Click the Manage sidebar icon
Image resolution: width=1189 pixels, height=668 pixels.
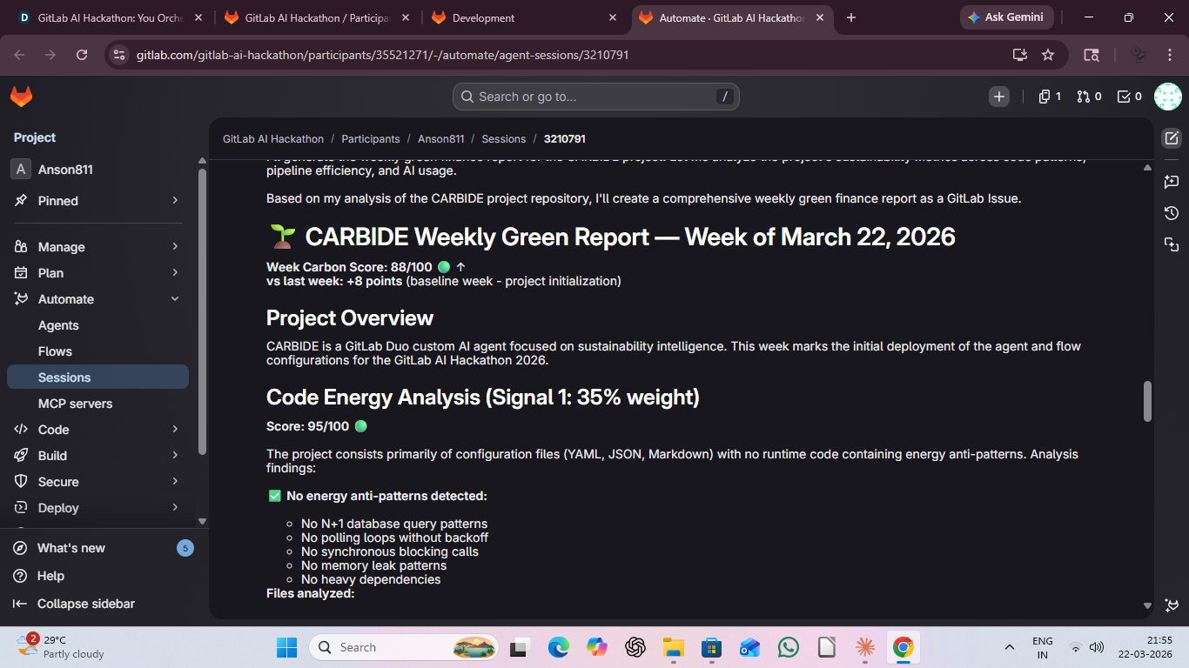21,247
